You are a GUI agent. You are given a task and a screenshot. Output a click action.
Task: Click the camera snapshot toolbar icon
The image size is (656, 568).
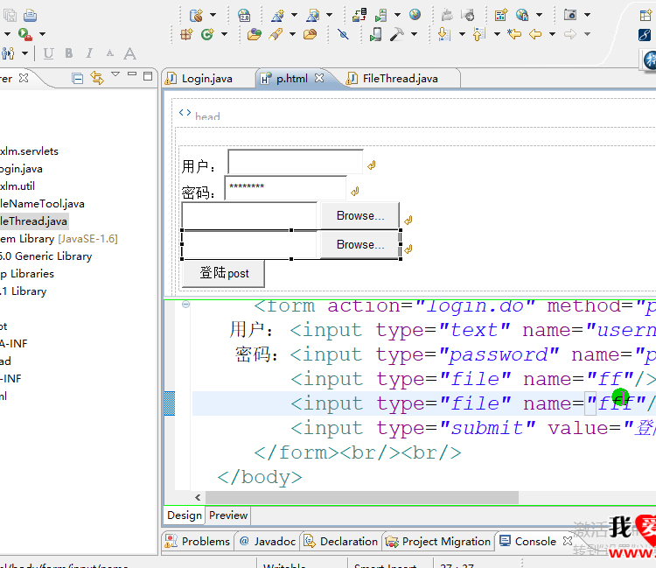pyautogui.click(x=570, y=15)
